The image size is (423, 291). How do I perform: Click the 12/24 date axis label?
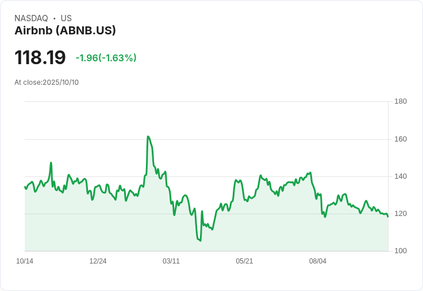[x=98, y=261]
